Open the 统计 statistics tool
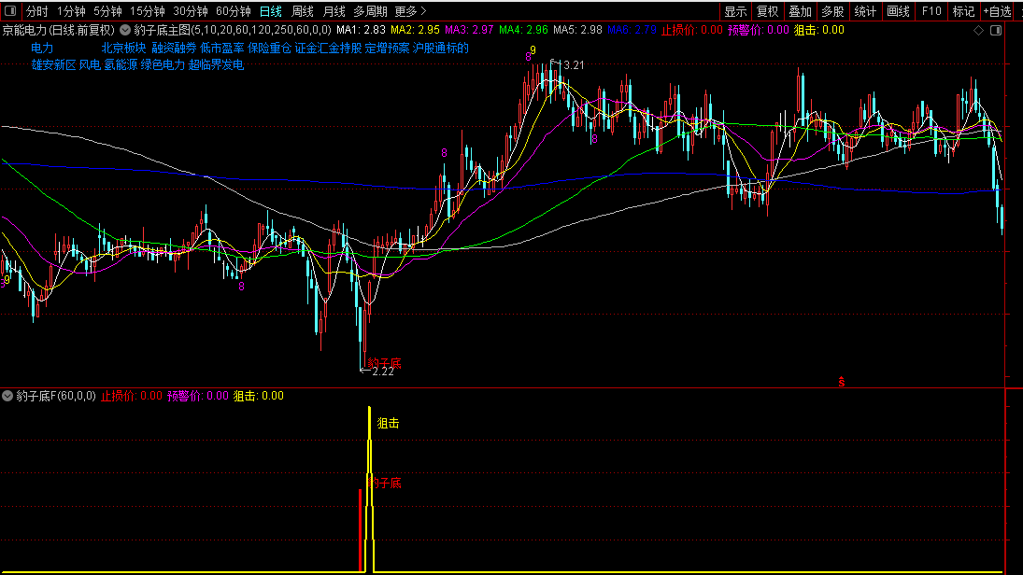The image size is (1023, 575). 866,11
